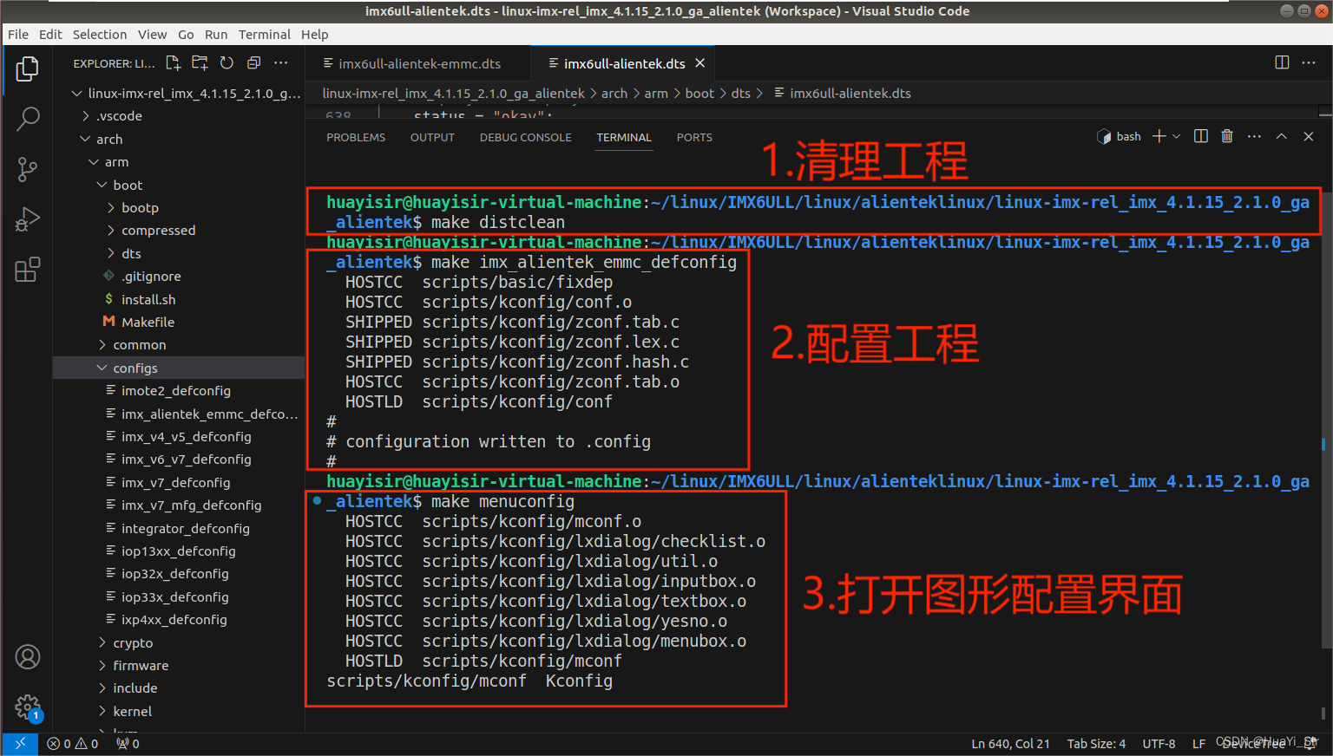Collapse the boot folder

(x=179, y=185)
